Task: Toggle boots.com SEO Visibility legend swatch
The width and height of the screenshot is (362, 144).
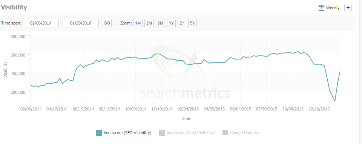Action: (x=98, y=133)
